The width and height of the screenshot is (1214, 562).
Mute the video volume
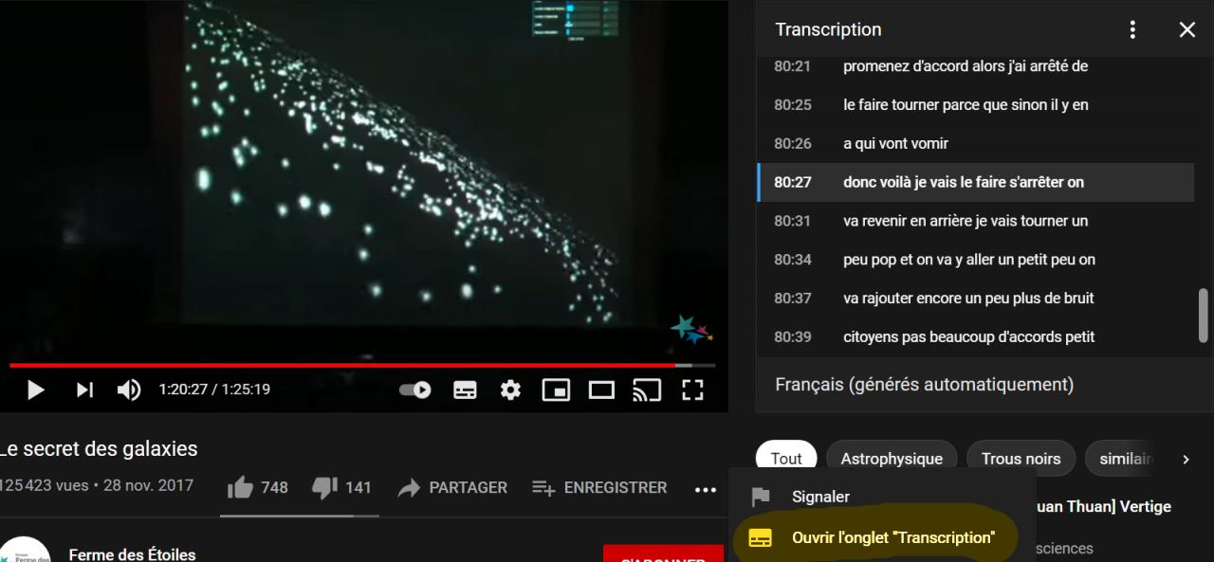(128, 390)
